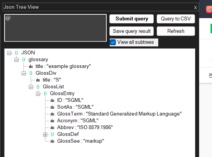
Task: Close the Json Tree View panel
Action: 195,8
